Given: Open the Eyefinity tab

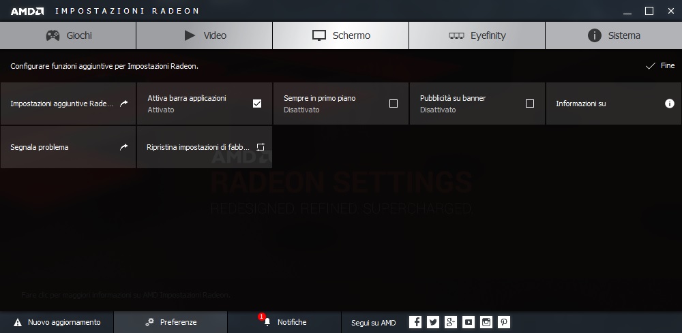Looking at the screenshot, I should click(x=477, y=35).
